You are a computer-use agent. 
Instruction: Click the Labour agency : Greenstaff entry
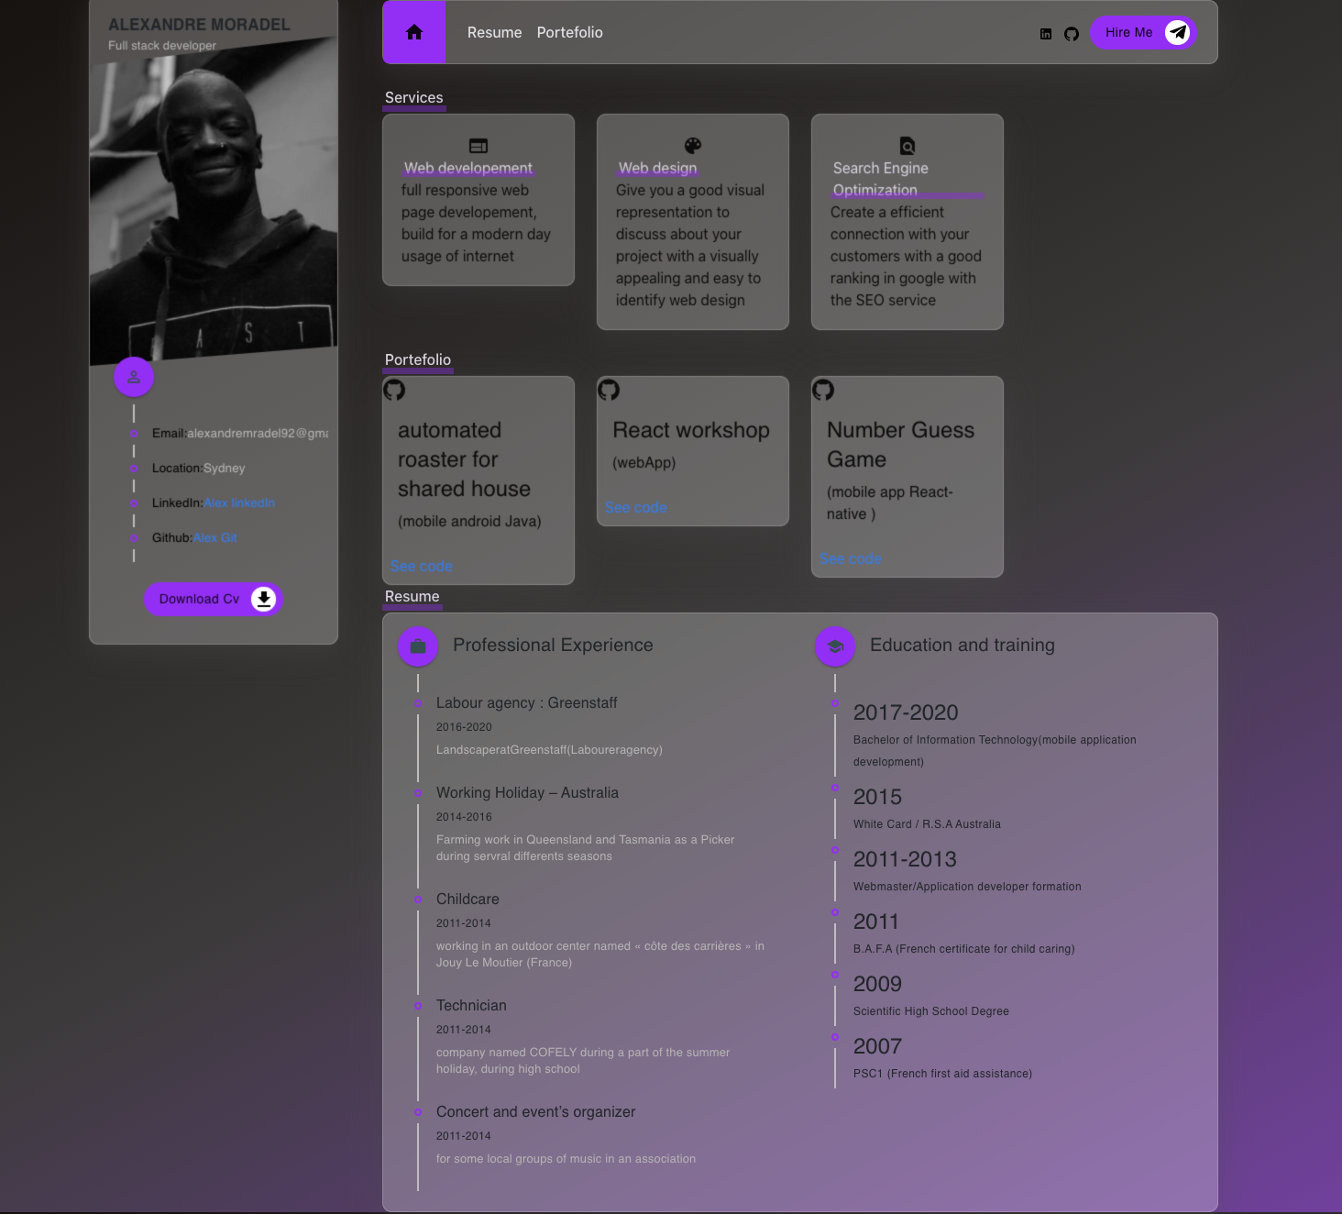coord(526,703)
